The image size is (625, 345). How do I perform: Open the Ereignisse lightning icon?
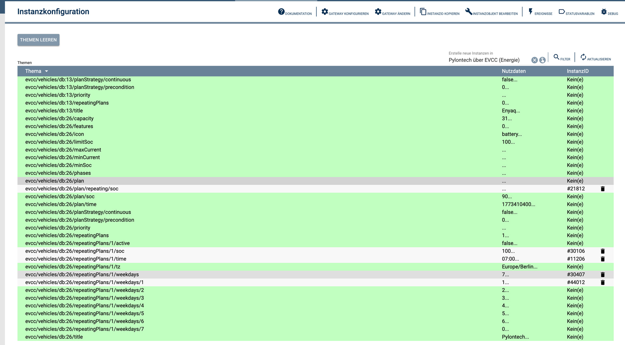tap(531, 12)
